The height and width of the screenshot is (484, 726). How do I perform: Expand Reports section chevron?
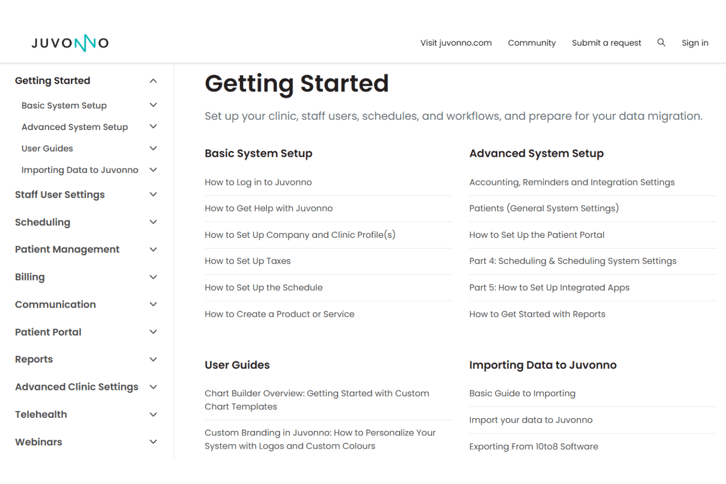tap(153, 359)
